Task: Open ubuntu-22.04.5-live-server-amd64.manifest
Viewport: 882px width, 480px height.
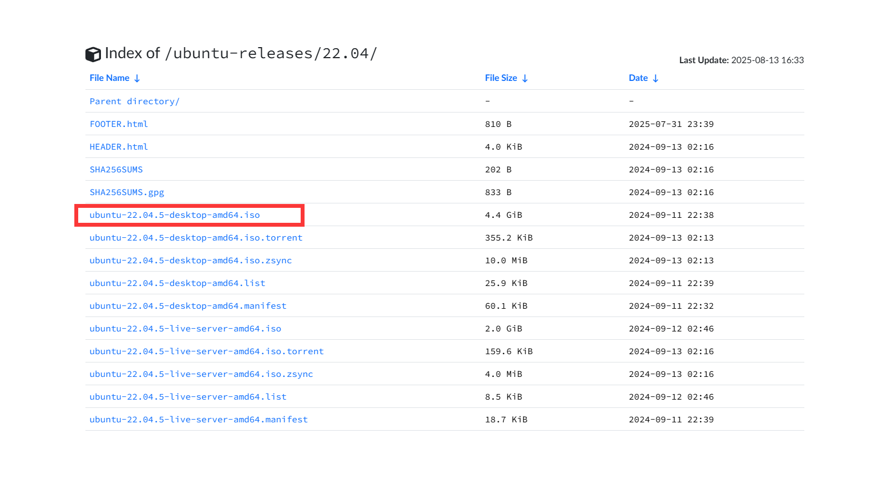Action: coord(199,420)
